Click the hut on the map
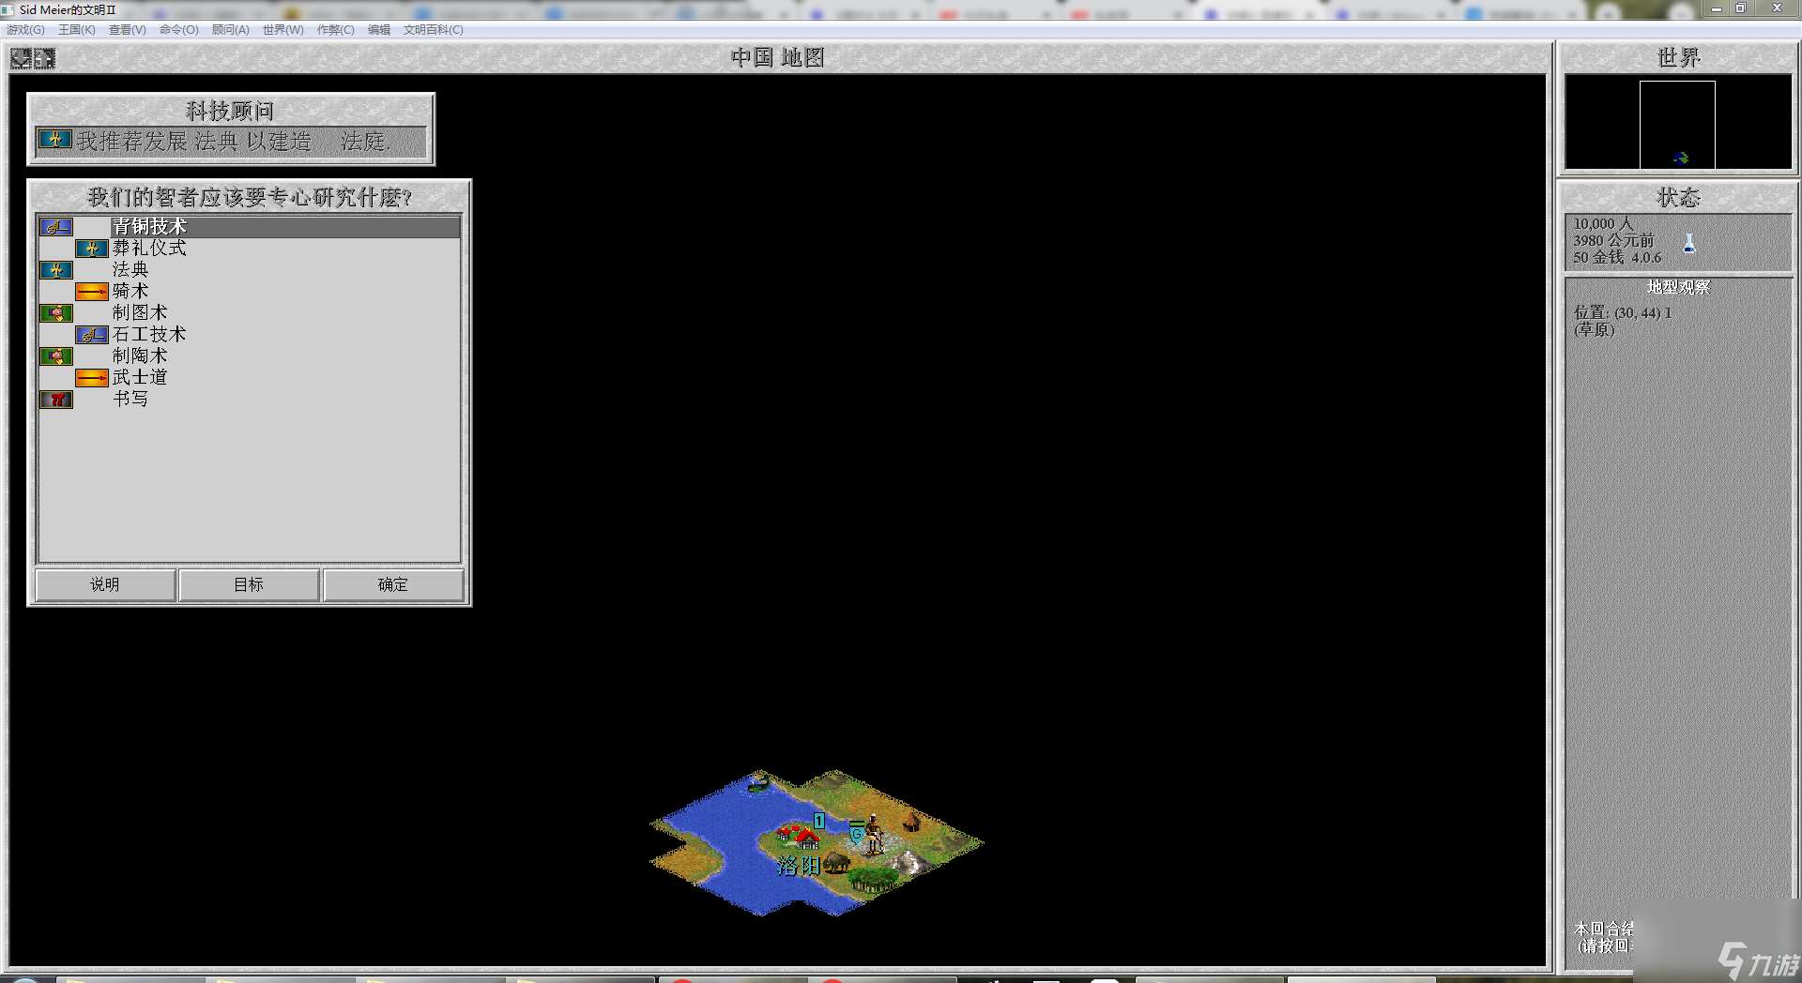The height and width of the screenshot is (983, 1802). (910, 823)
